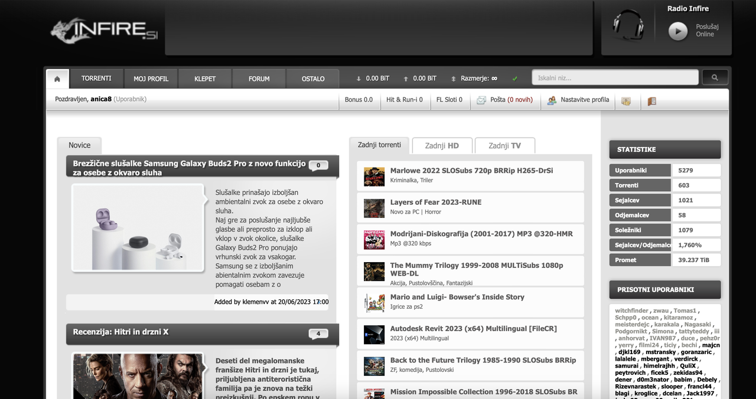The width and height of the screenshot is (756, 399).
Task: Click user Podgornikt in present users
Action: pyautogui.click(x=631, y=332)
